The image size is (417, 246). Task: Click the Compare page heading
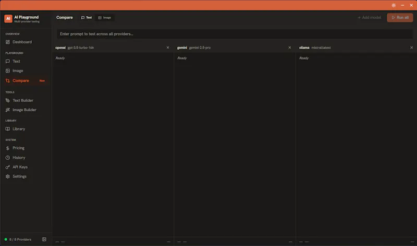coord(64,18)
